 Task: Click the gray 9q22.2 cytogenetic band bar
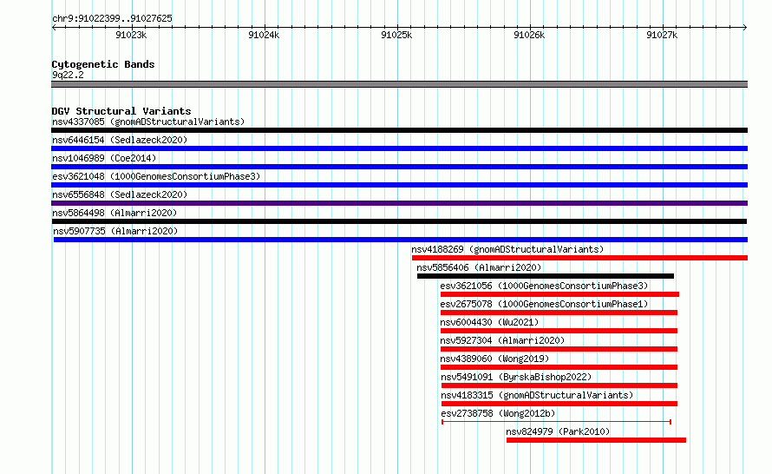[x=399, y=84]
